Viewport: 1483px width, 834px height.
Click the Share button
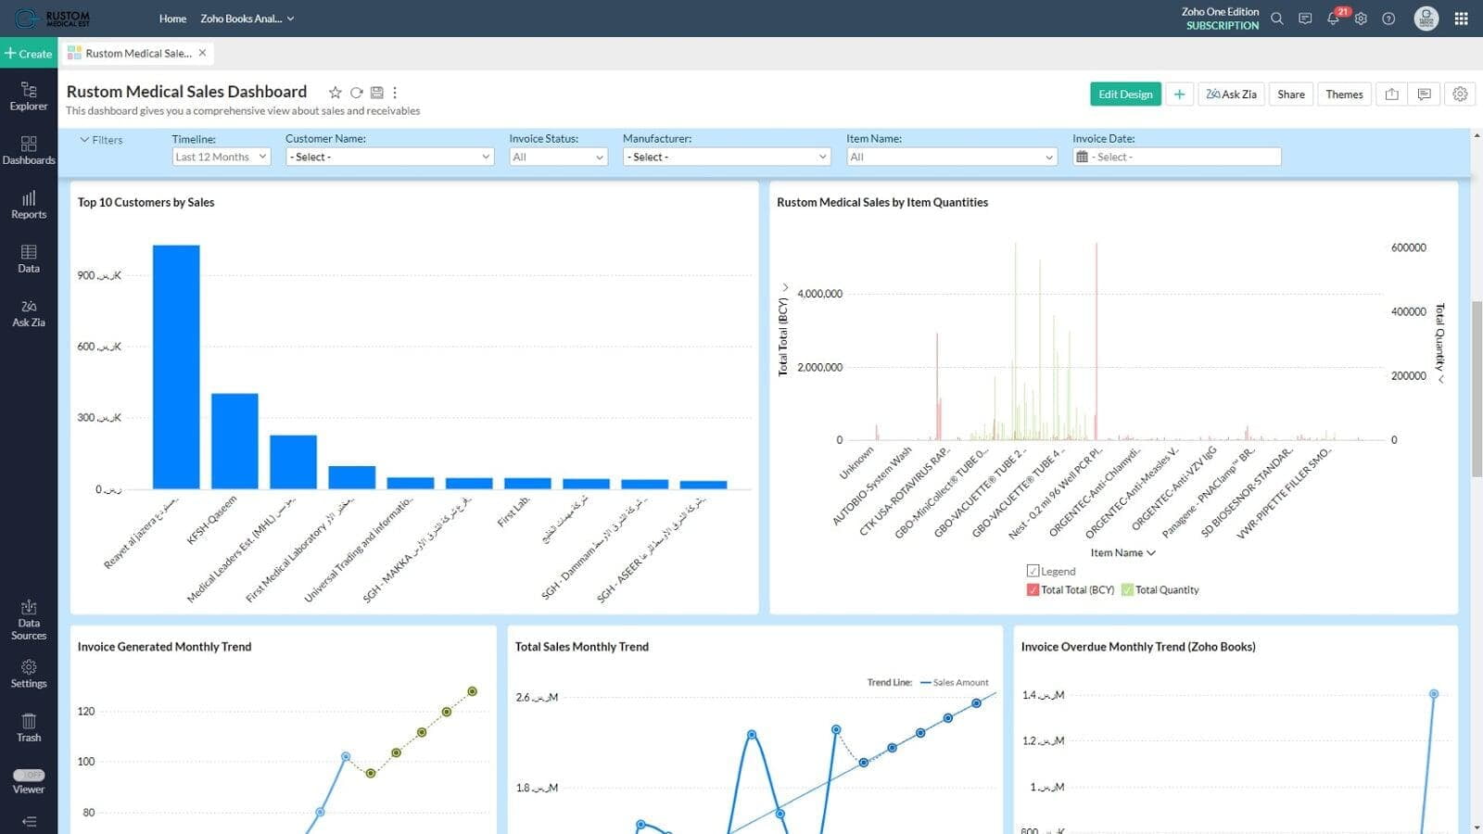click(x=1290, y=95)
